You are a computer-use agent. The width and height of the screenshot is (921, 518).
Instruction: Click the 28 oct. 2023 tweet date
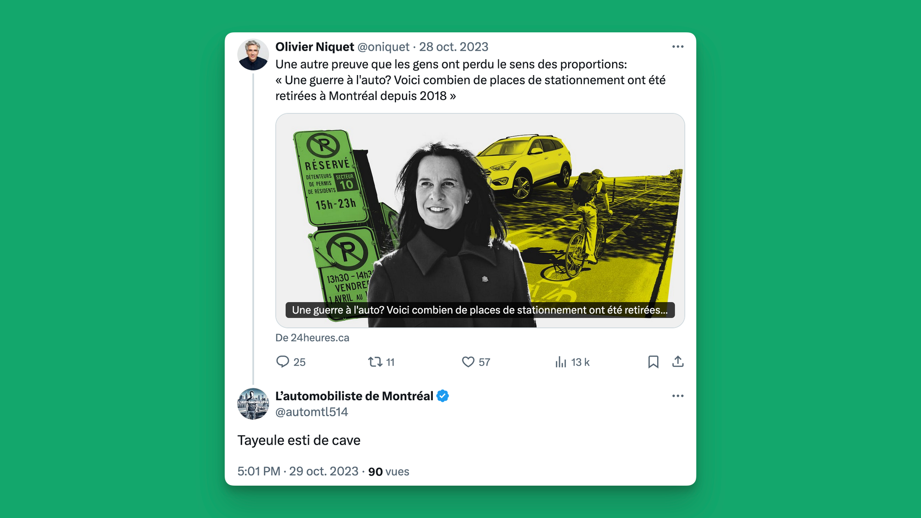[x=454, y=47]
